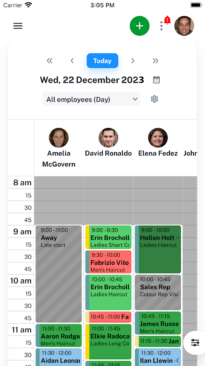The width and height of the screenshot is (205, 366).
Task: Open the three-dot more options menu
Action: click(161, 26)
